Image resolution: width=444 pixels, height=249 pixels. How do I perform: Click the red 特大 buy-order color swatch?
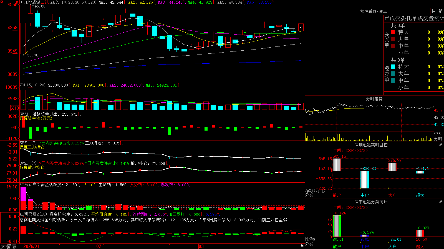click(x=393, y=32)
